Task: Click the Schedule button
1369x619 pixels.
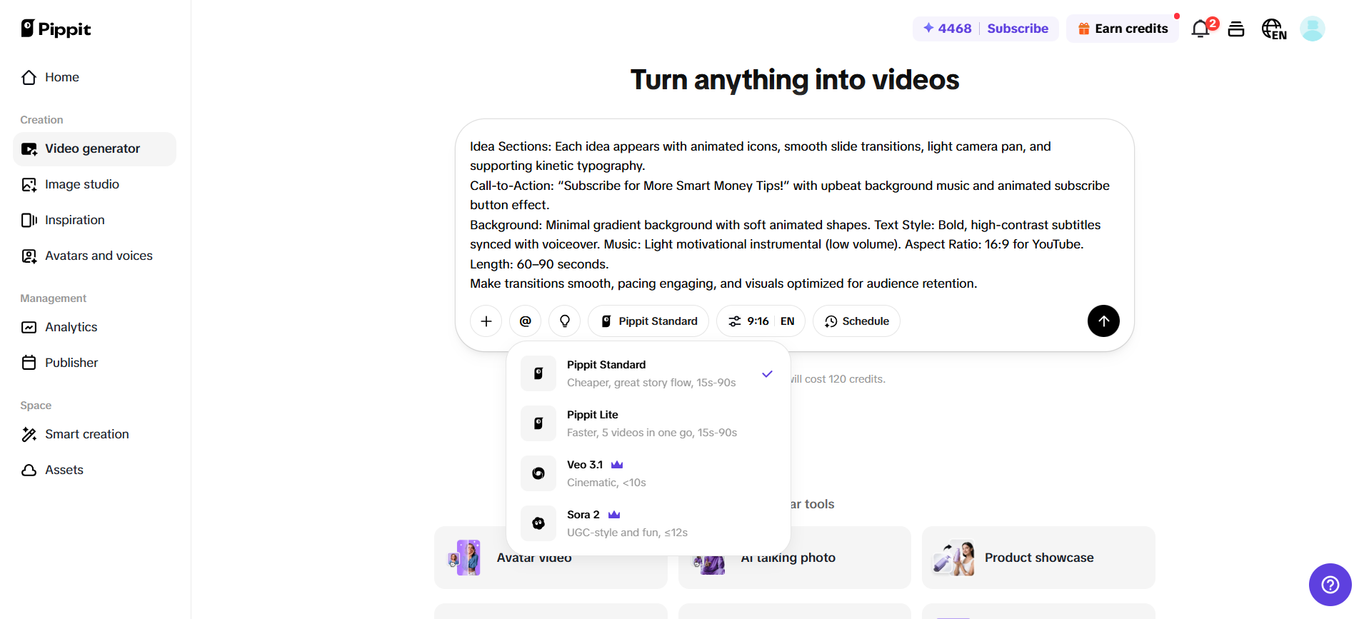Action: (857, 321)
